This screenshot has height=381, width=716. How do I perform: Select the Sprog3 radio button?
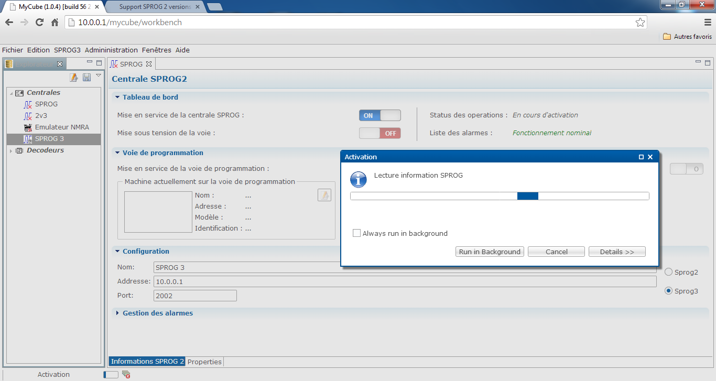[x=668, y=291]
